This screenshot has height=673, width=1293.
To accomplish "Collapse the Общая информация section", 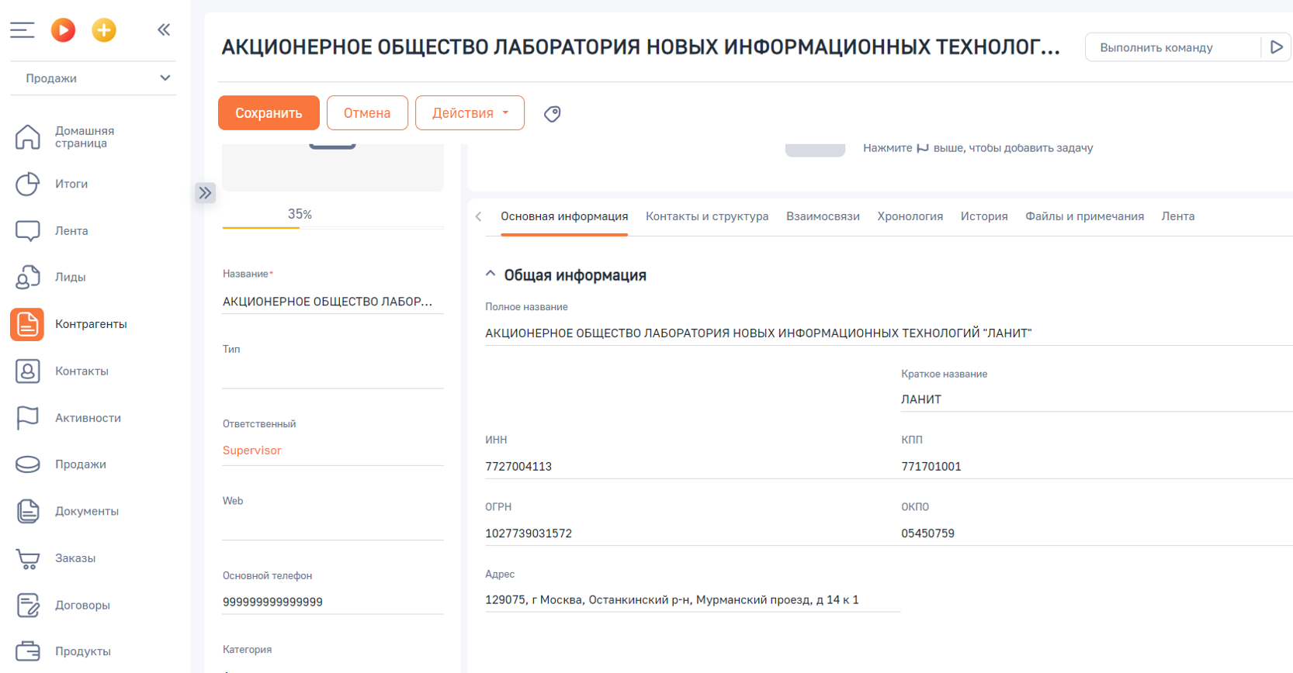I will [x=491, y=274].
